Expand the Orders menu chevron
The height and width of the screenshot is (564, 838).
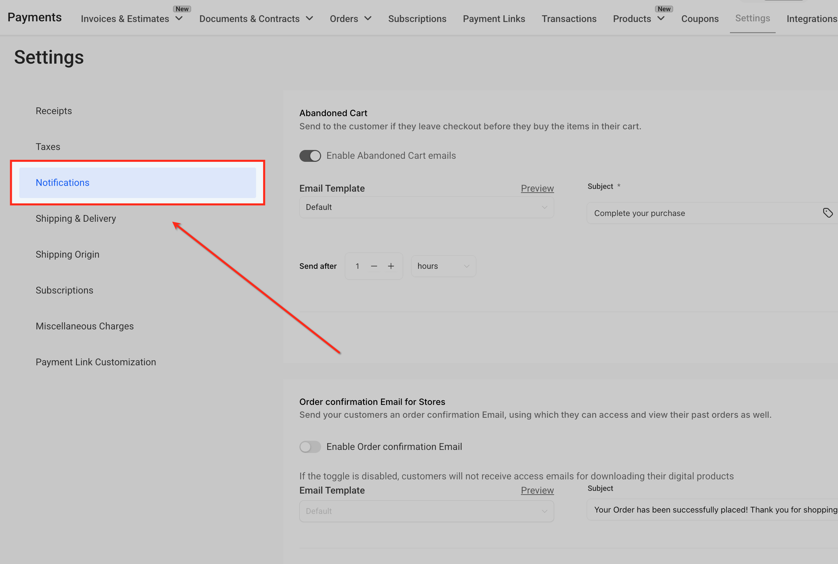pyautogui.click(x=368, y=18)
